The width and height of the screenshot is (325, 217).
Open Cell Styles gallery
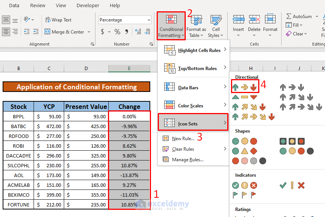click(216, 26)
